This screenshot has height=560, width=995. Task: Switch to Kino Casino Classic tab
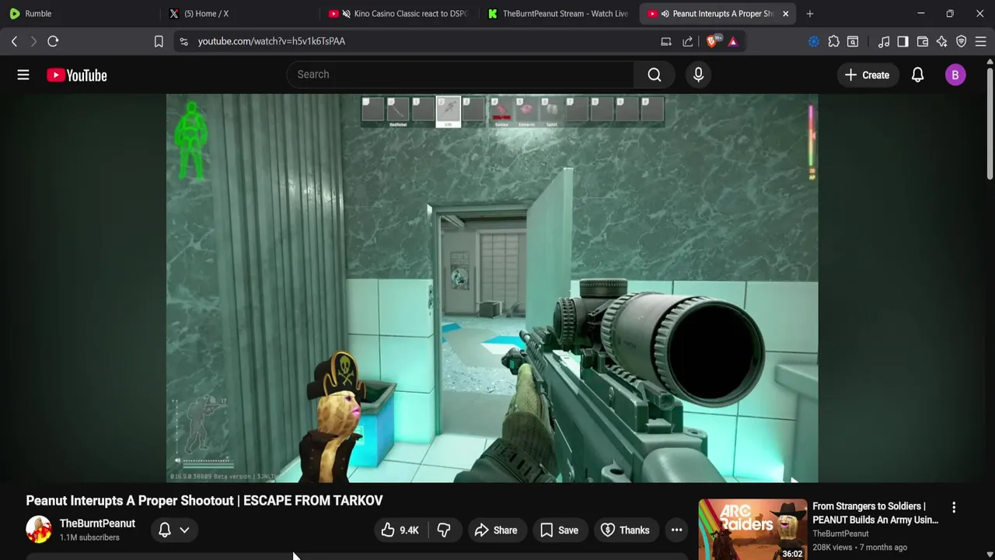(400, 13)
